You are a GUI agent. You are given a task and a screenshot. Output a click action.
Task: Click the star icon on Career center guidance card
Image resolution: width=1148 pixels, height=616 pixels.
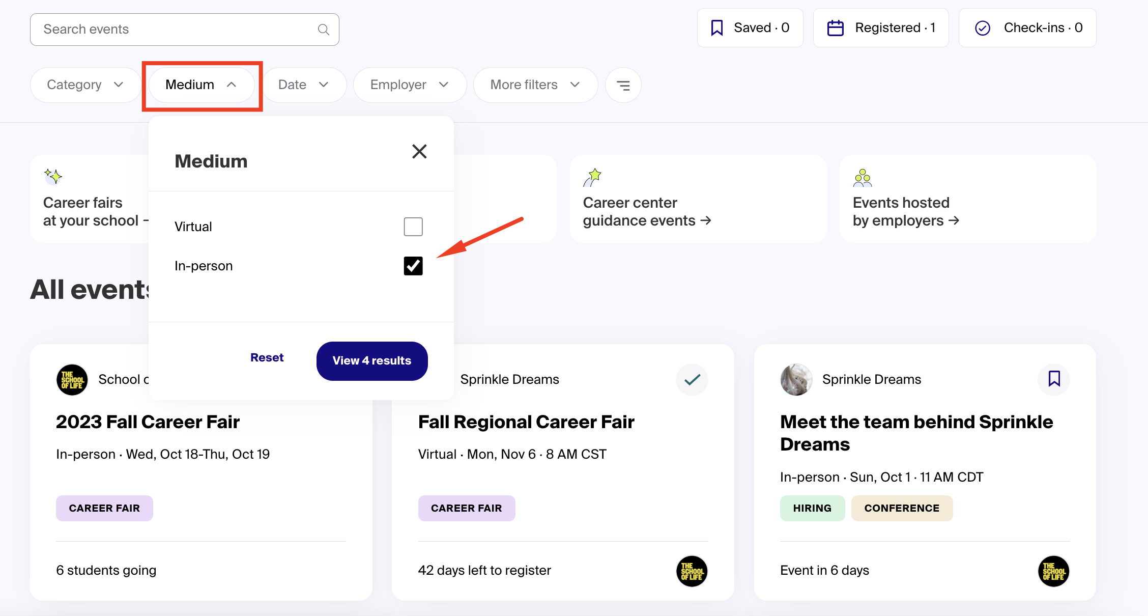592,177
